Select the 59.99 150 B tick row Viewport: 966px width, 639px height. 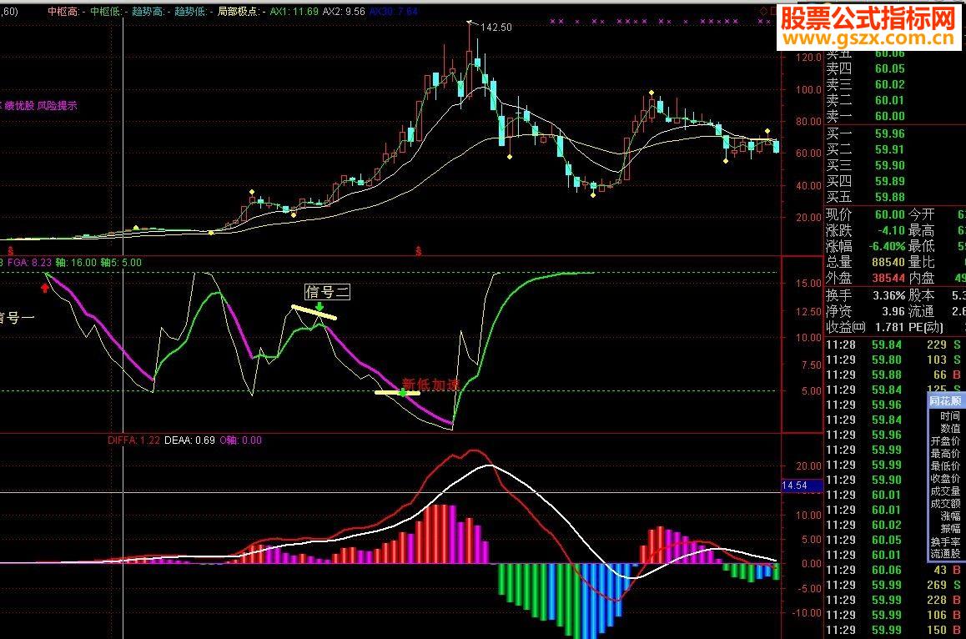(893, 631)
